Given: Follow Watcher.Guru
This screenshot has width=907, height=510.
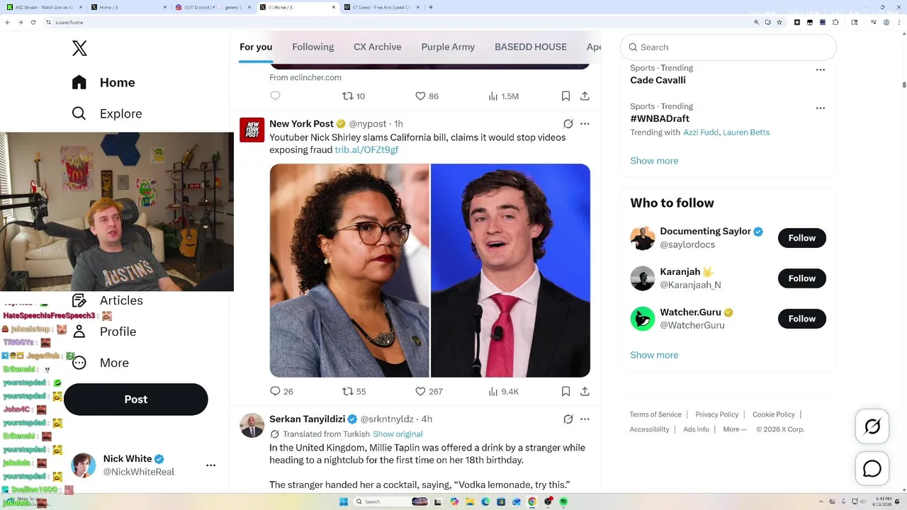Looking at the screenshot, I should (802, 319).
